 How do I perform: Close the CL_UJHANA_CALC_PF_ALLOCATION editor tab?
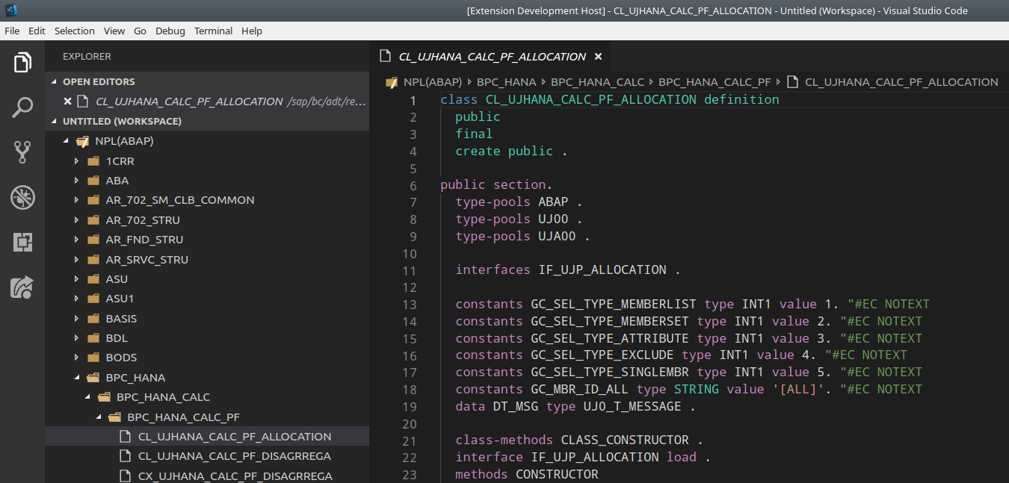pos(598,57)
